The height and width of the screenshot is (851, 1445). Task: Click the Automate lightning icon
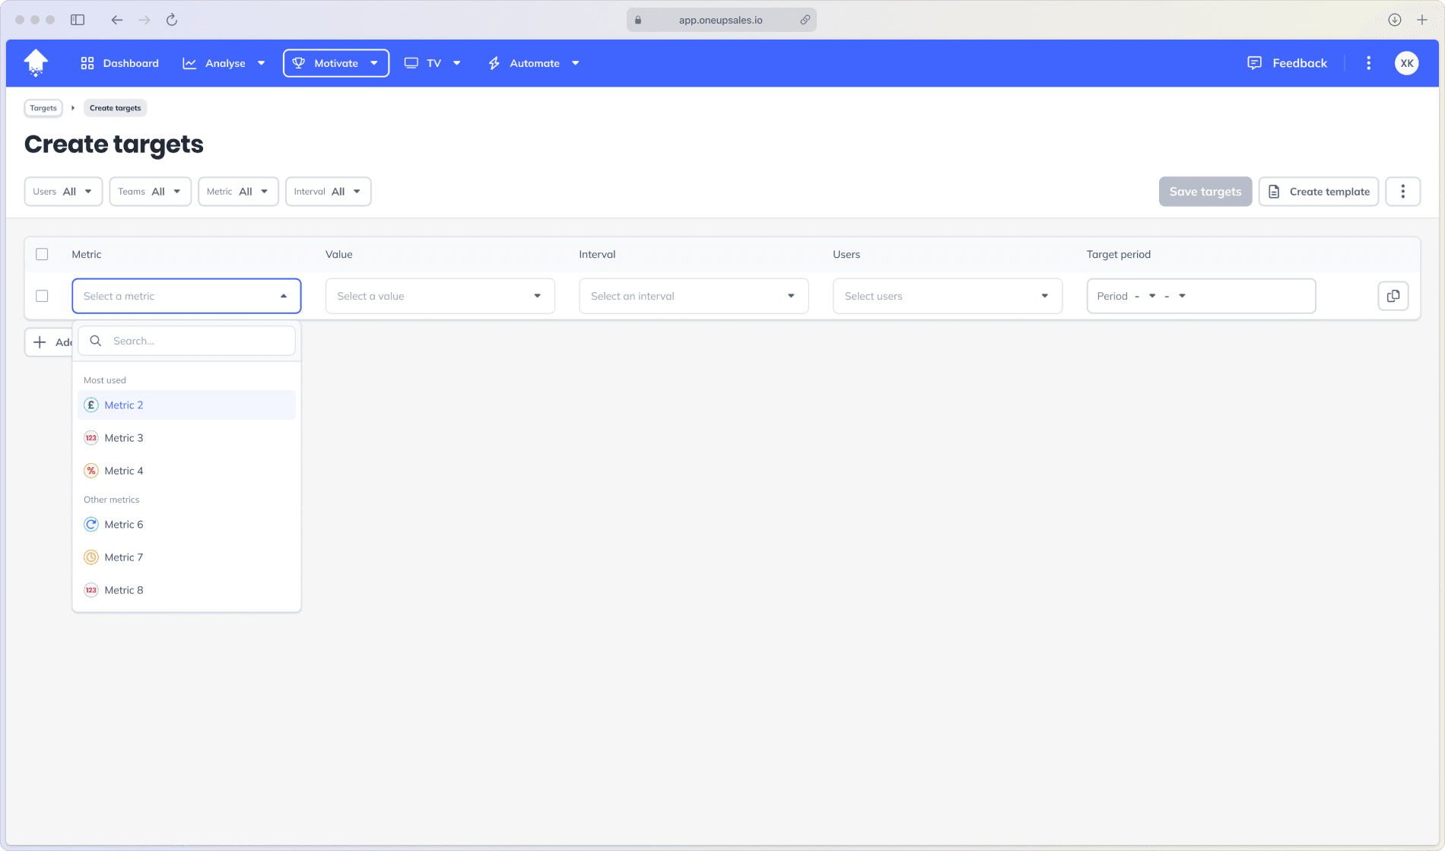coord(494,63)
